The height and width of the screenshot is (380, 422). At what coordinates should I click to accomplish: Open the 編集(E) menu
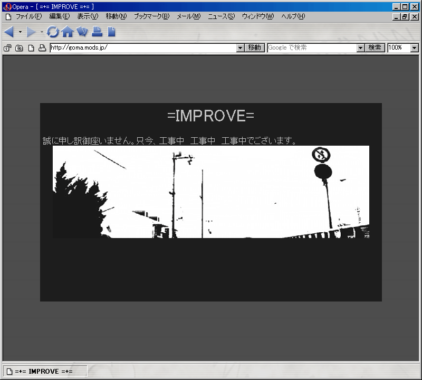pos(60,16)
